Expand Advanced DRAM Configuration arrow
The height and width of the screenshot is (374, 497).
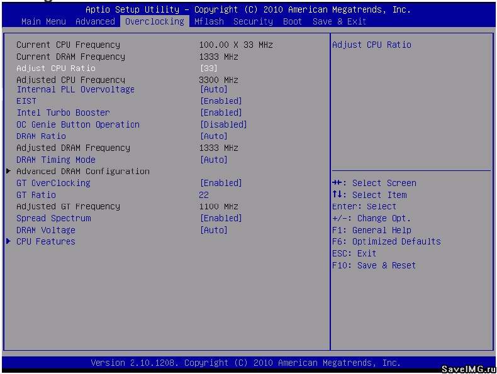pyautogui.click(x=9, y=171)
